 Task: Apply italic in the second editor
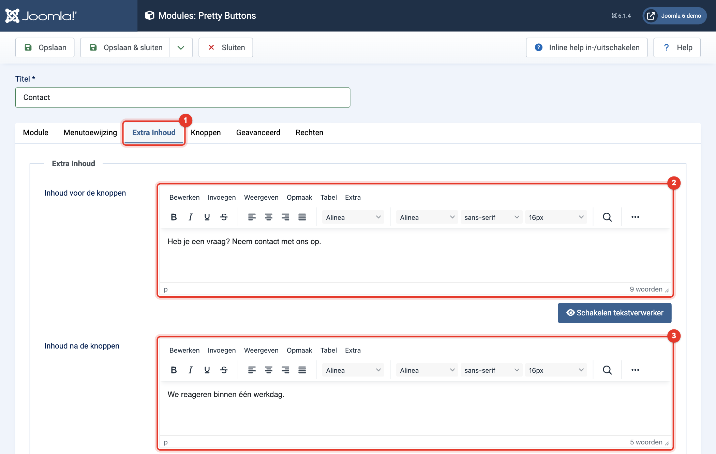[190, 370]
